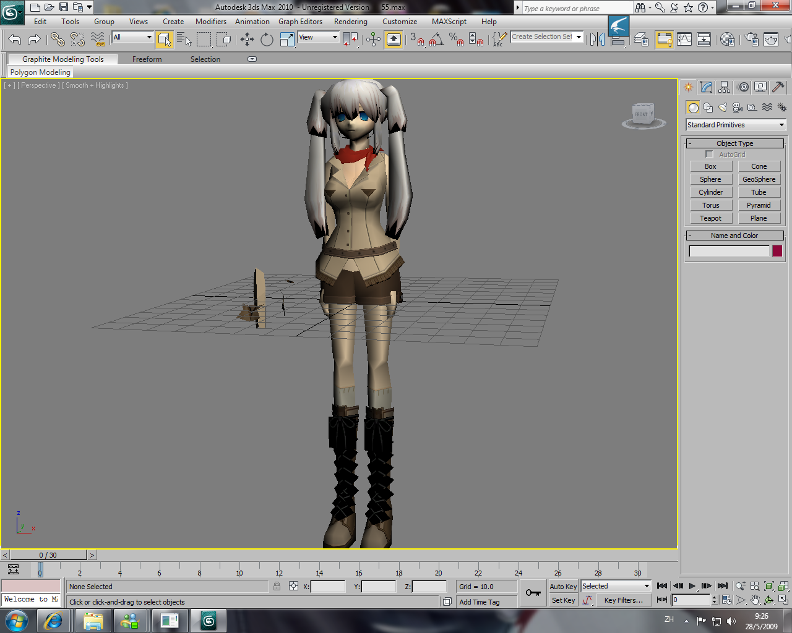Select the Select and Move tool

(x=247, y=40)
